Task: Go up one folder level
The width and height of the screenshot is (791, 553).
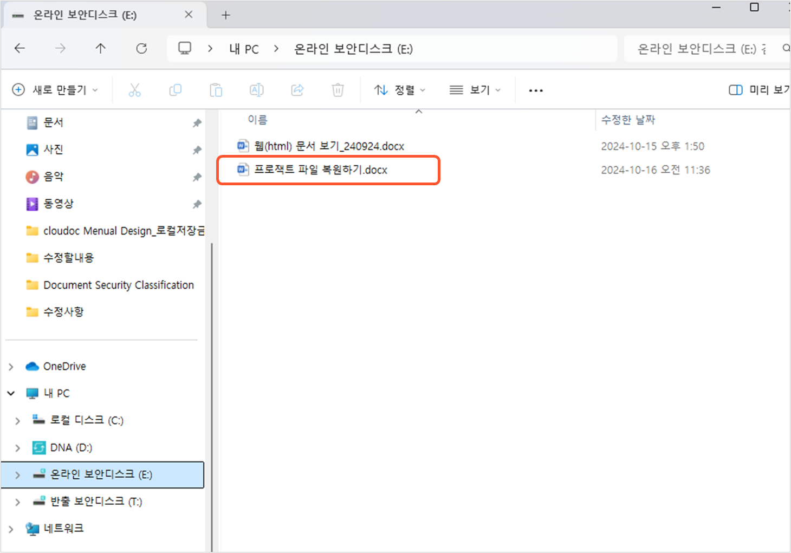Action: [101, 49]
